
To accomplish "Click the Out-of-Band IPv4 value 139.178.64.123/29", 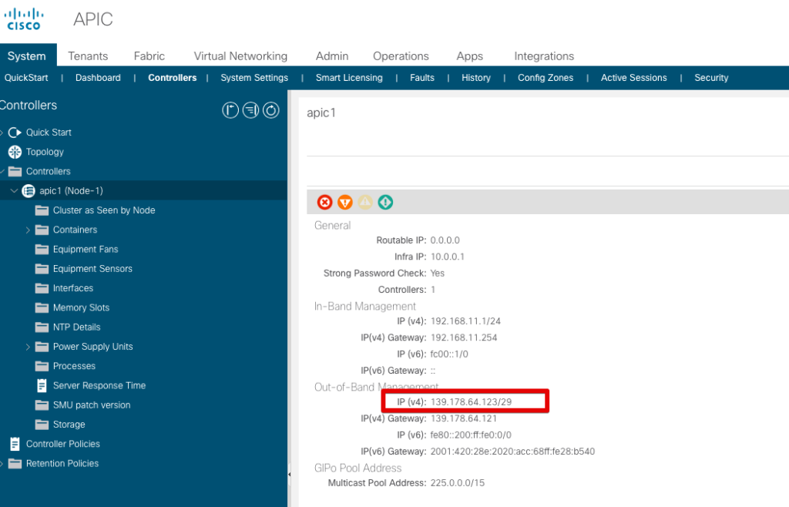I will pyautogui.click(x=471, y=402).
